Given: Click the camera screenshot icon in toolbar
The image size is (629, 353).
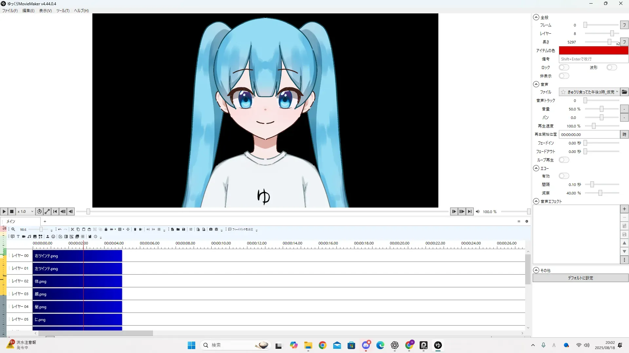Looking at the screenshot, I should 211,229.
